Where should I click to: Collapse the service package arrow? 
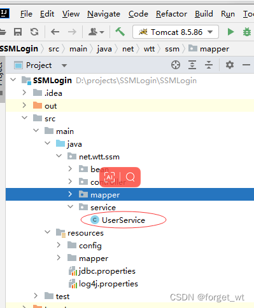click(71, 206)
